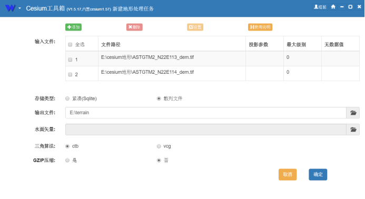Click the green 添加 add button
The height and width of the screenshot is (199, 365).
click(73, 27)
